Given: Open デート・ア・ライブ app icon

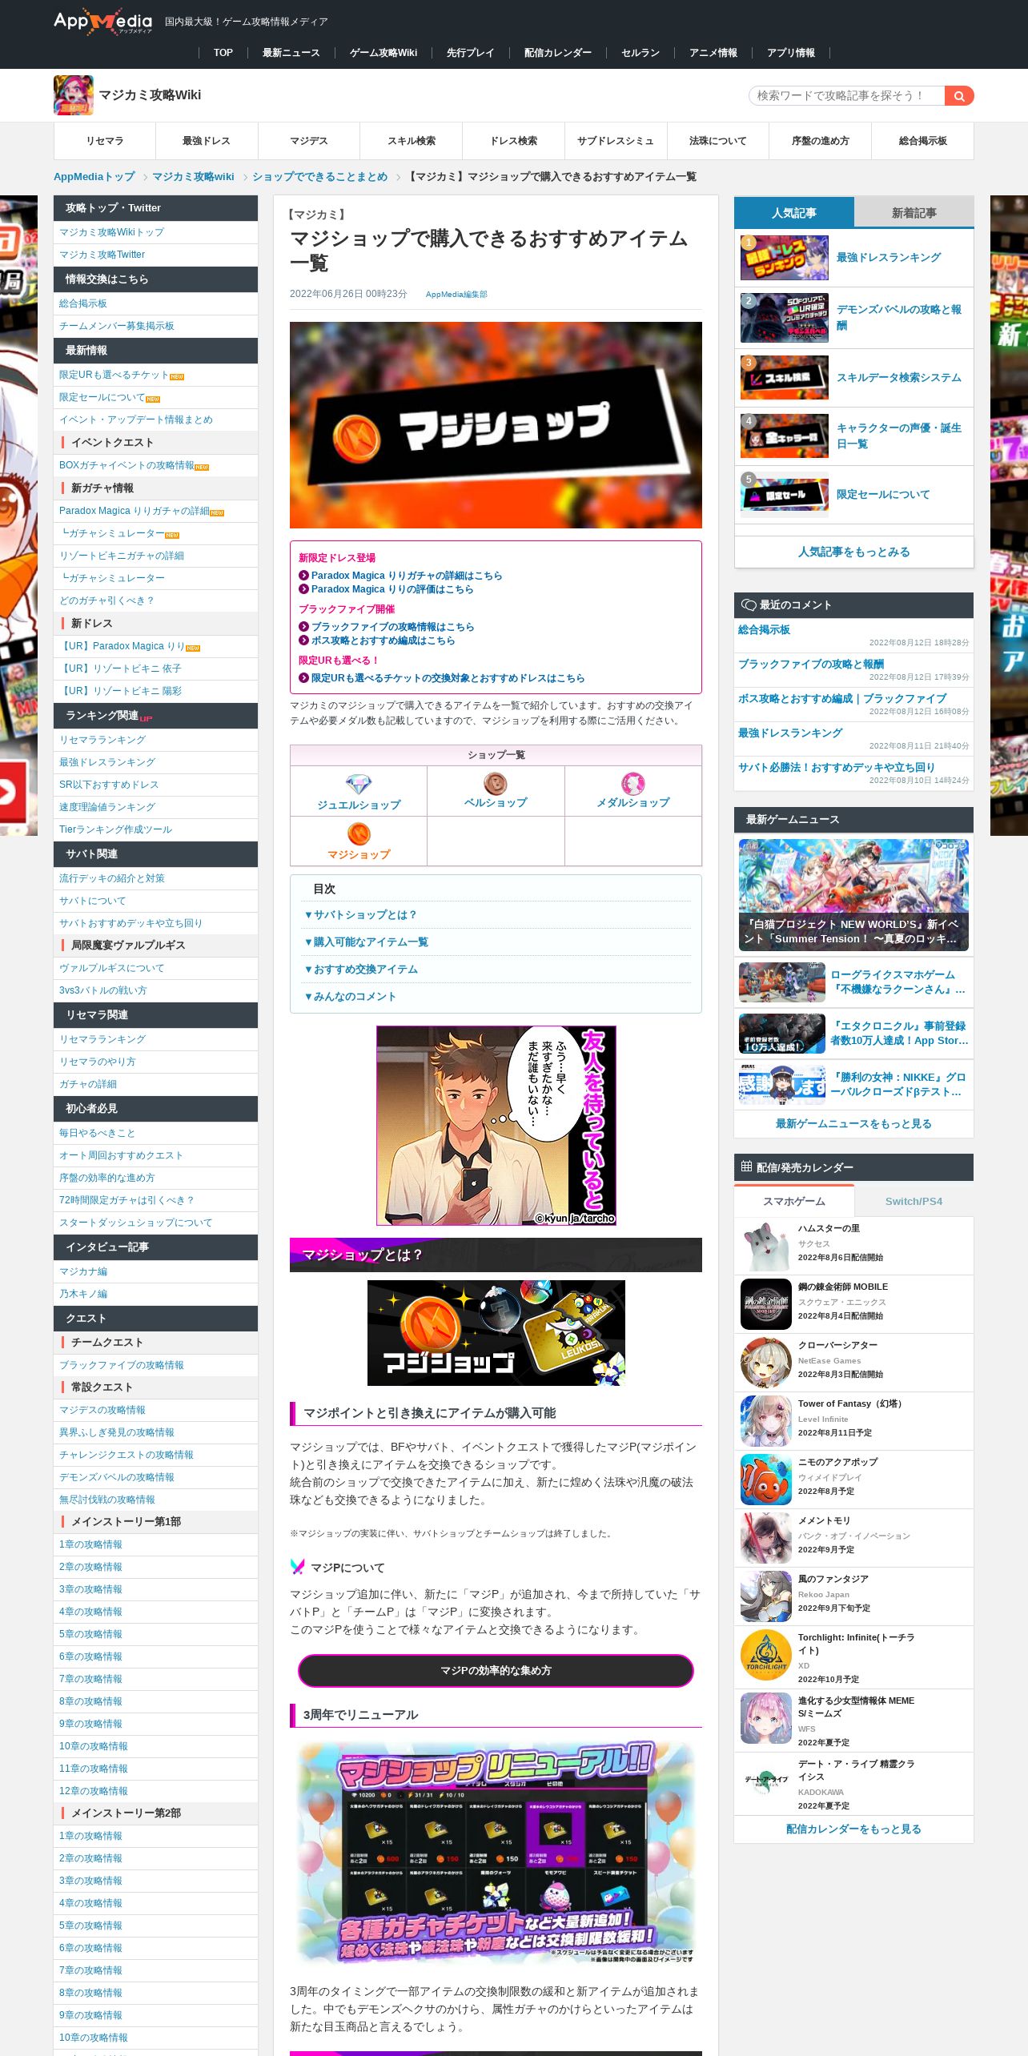Looking at the screenshot, I should tap(766, 1781).
